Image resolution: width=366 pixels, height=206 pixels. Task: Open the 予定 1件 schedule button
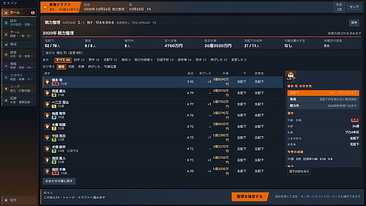(339, 7)
